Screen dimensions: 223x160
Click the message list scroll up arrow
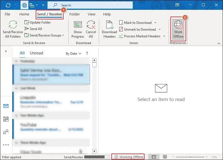94,60
